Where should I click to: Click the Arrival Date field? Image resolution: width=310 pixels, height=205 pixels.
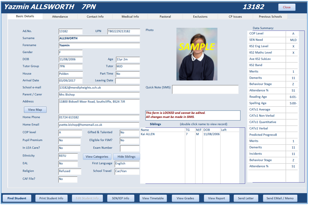coord(71,81)
